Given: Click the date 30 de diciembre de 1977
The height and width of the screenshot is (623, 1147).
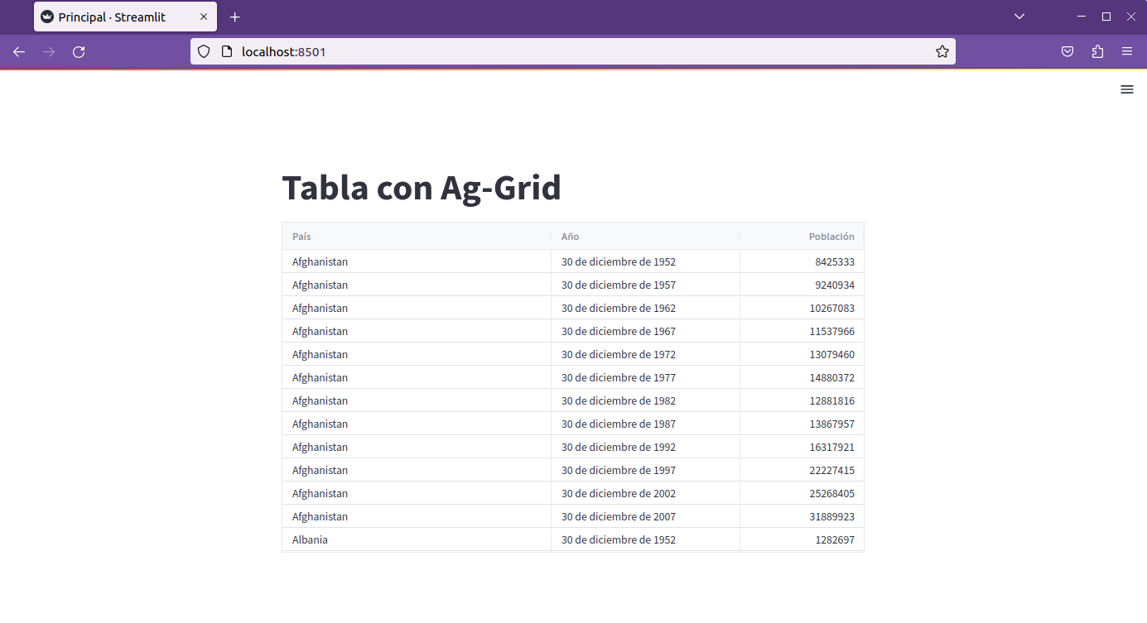Looking at the screenshot, I should (619, 377).
